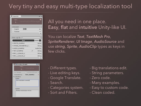Expand the AUDIO_EXAMPLE key

pos(13,48)
